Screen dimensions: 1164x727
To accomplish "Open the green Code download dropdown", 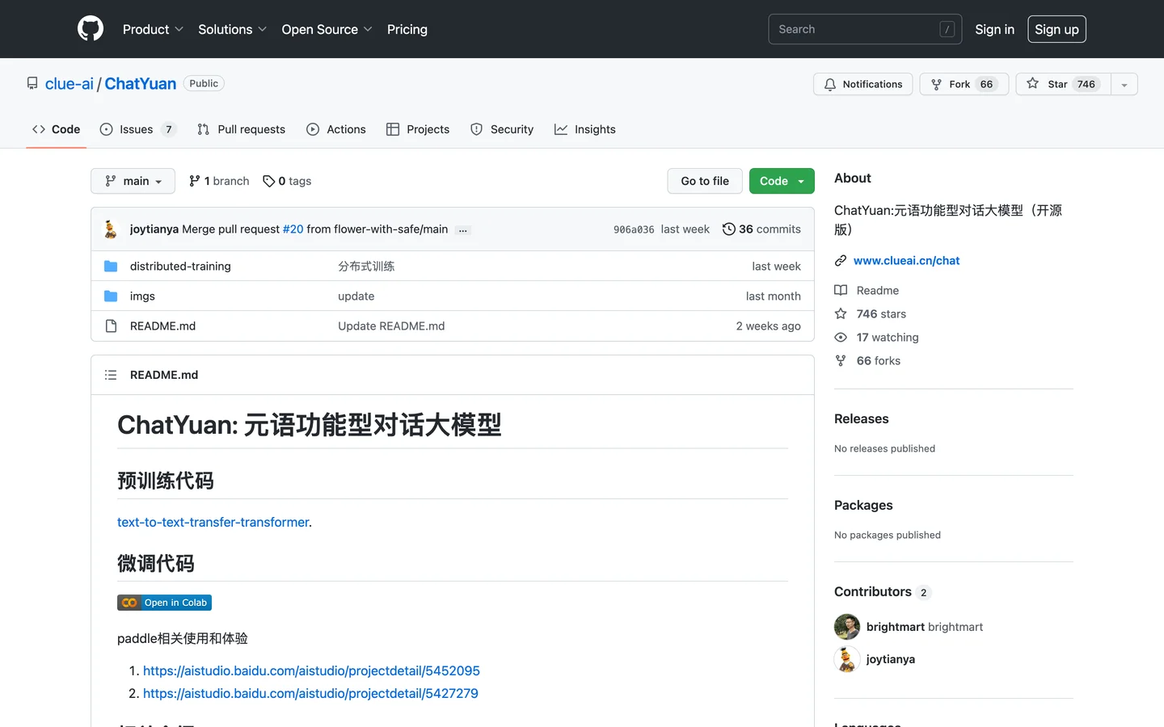I will point(782,181).
